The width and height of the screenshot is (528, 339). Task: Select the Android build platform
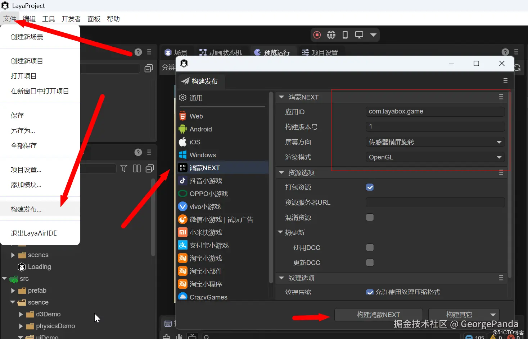pyautogui.click(x=200, y=129)
